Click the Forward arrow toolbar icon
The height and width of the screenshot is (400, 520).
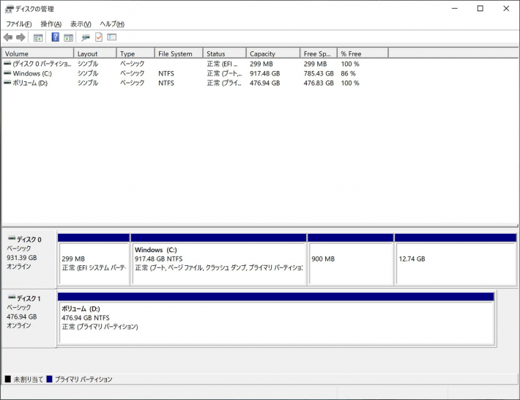coord(21,37)
